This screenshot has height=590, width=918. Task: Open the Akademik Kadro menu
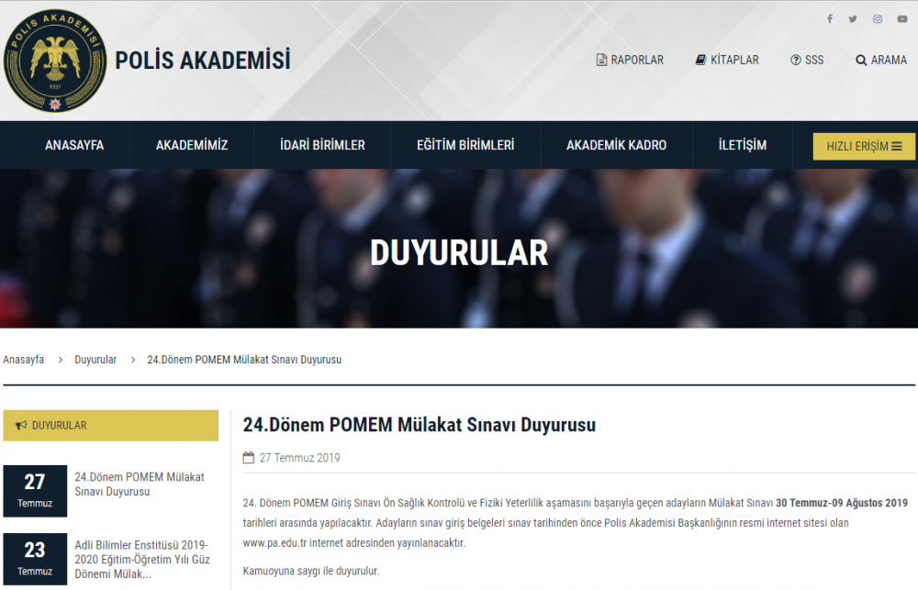(x=616, y=145)
